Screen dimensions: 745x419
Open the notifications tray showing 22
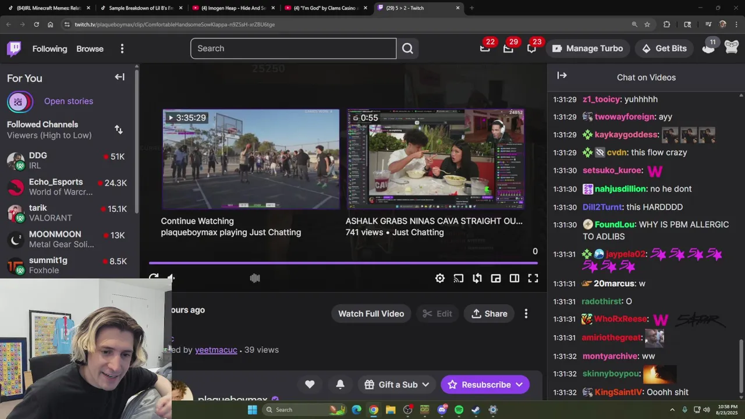pyautogui.click(x=485, y=48)
